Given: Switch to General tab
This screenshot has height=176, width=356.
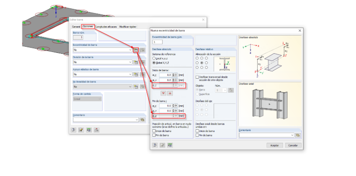Looking at the screenshot, I should point(76,27).
